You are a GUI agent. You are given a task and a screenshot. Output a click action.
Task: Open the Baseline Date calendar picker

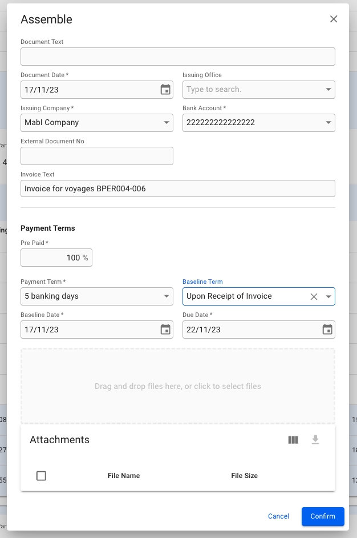(165, 330)
